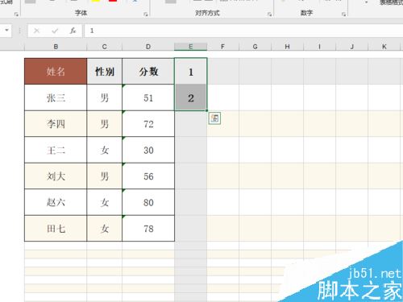Image resolution: width=403 pixels, height=302 pixels.
Task: Select column B header
Action: tap(56, 47)
